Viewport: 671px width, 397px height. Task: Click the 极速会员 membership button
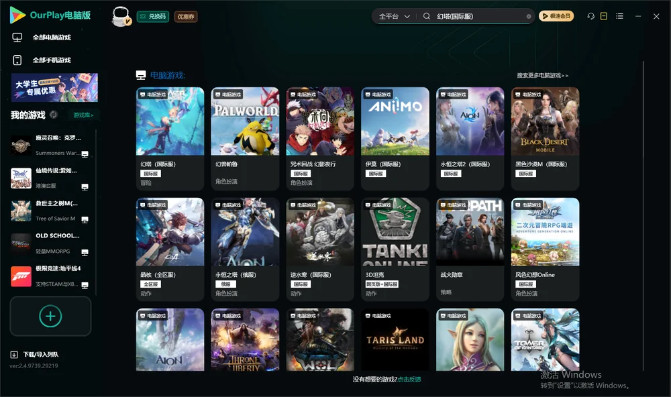pyautogui.click(x=556, y=16)
